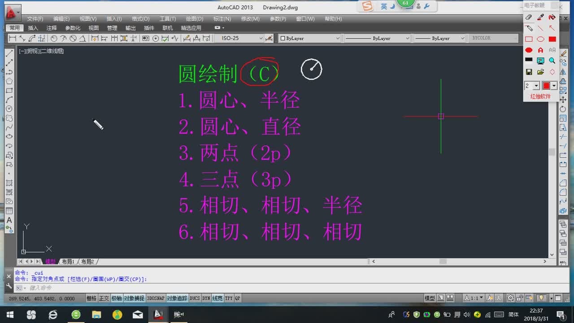Toggle 3DOSNAP in the status bar
The image size is (574, 323).
click(x=156, y=298)
